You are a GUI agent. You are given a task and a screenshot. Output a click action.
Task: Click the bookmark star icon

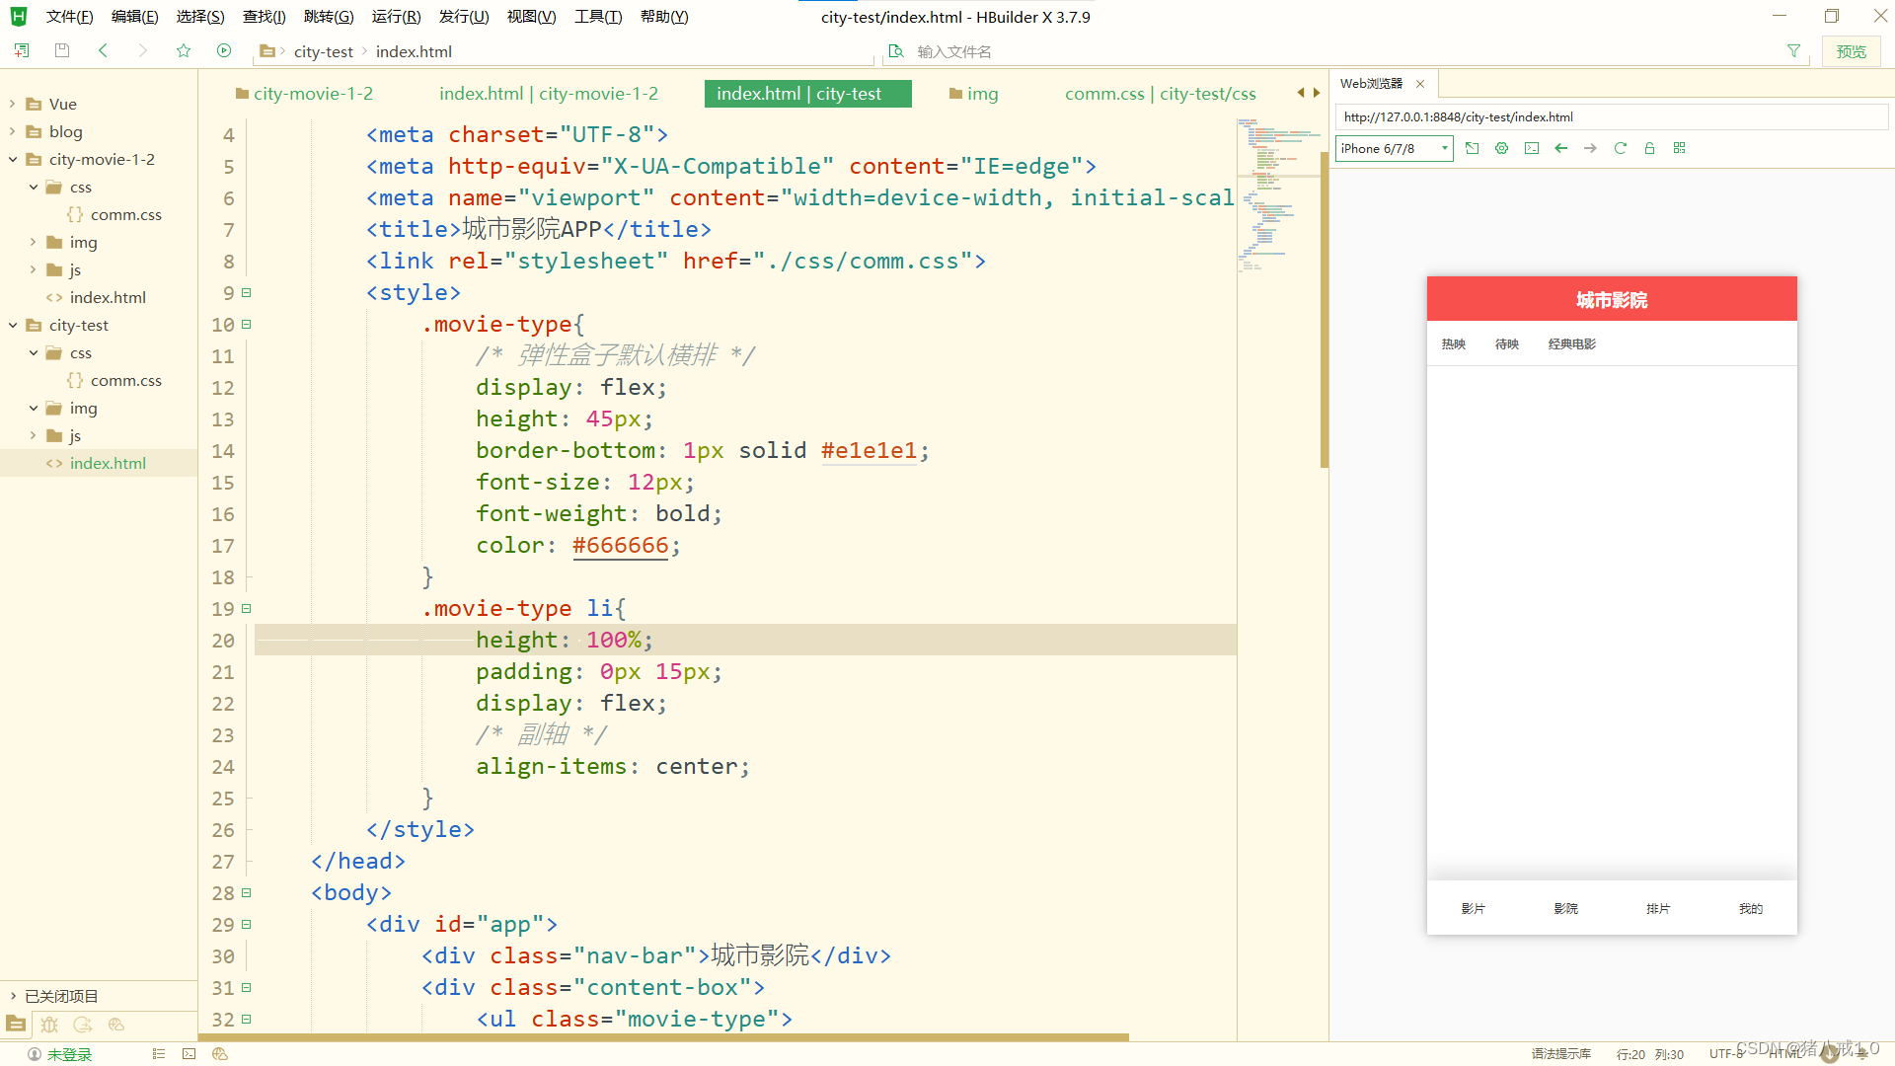(183, 50)
